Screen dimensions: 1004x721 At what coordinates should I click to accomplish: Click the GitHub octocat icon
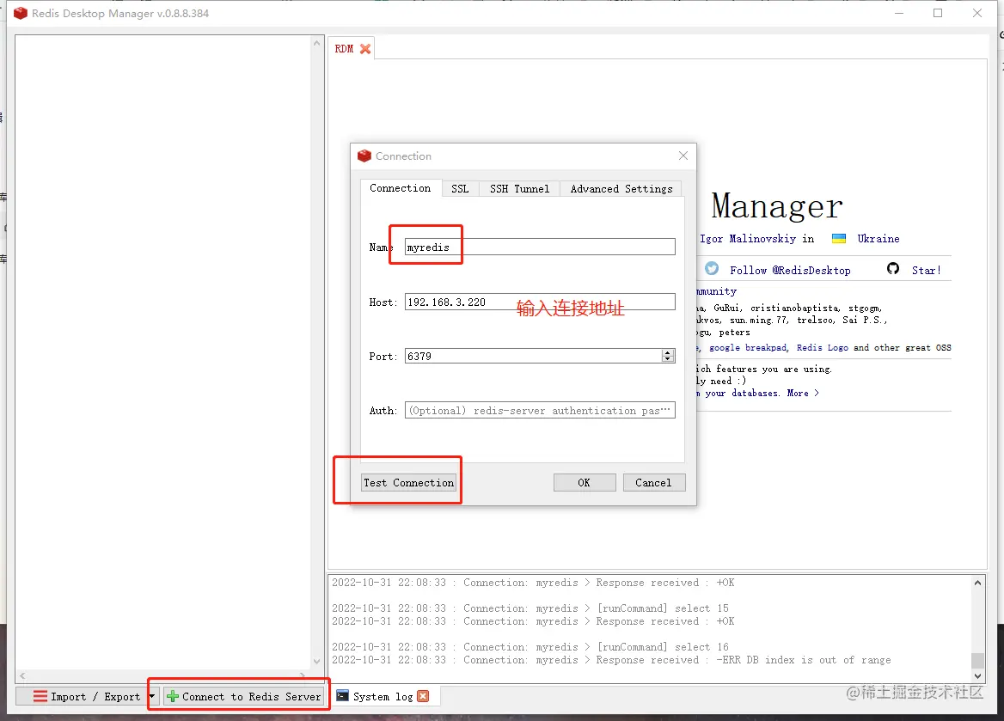pyautogui.click(x=892, y=268)
